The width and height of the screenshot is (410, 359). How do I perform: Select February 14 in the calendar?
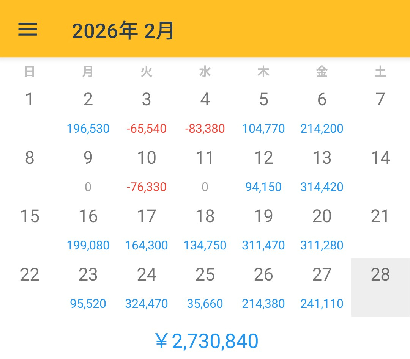380,158
